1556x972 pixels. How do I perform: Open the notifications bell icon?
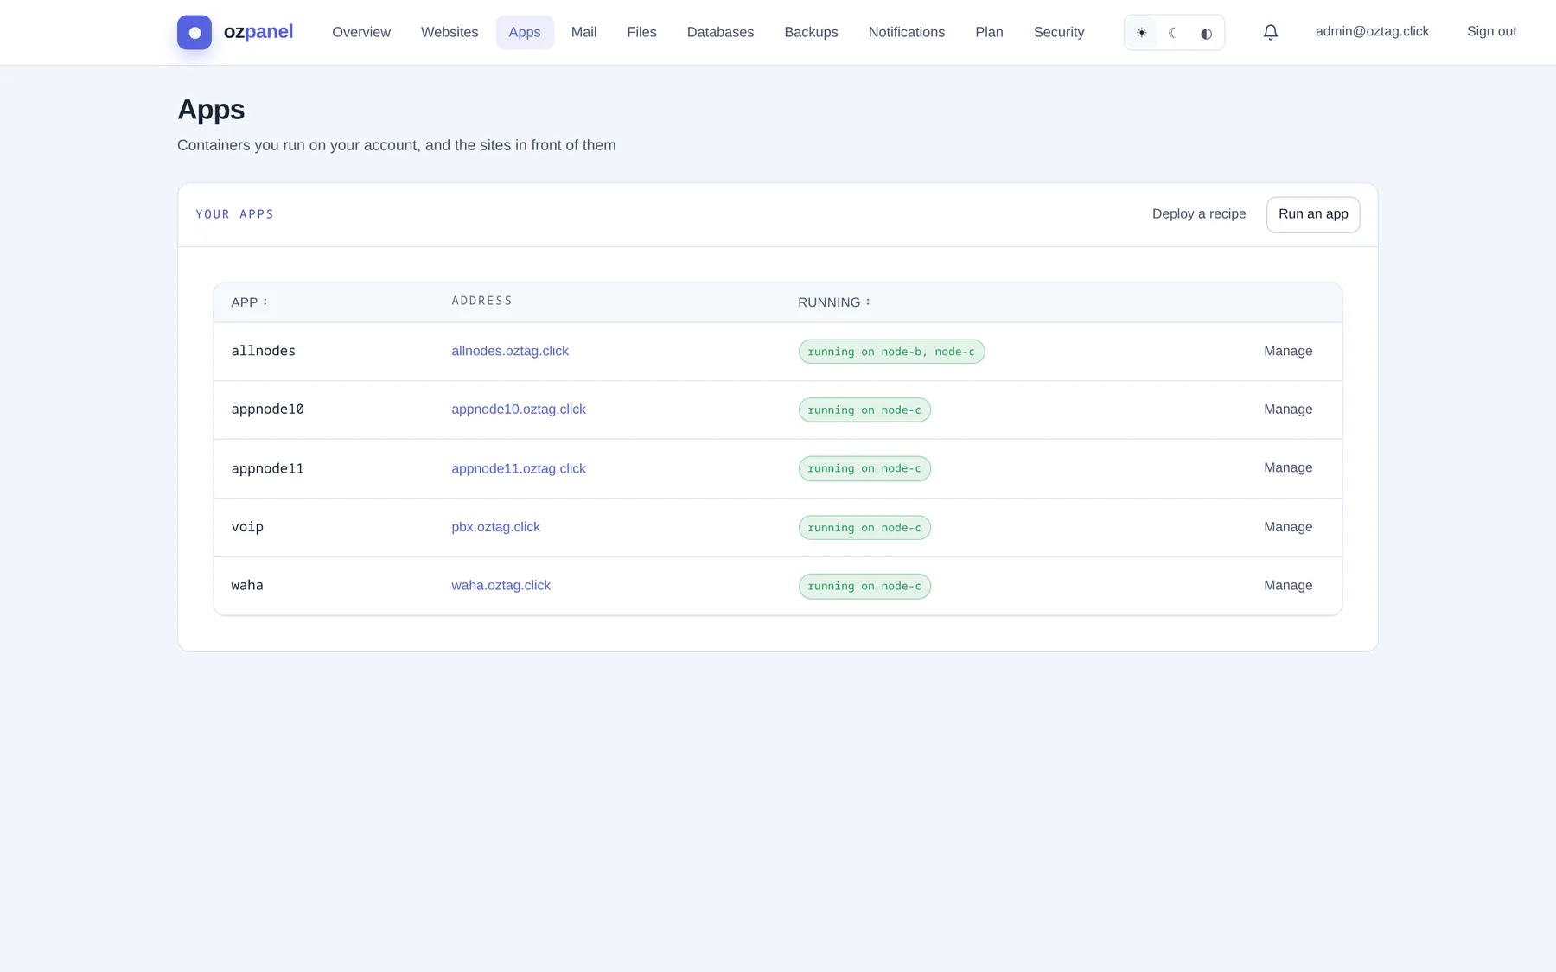click(1270, 32)
